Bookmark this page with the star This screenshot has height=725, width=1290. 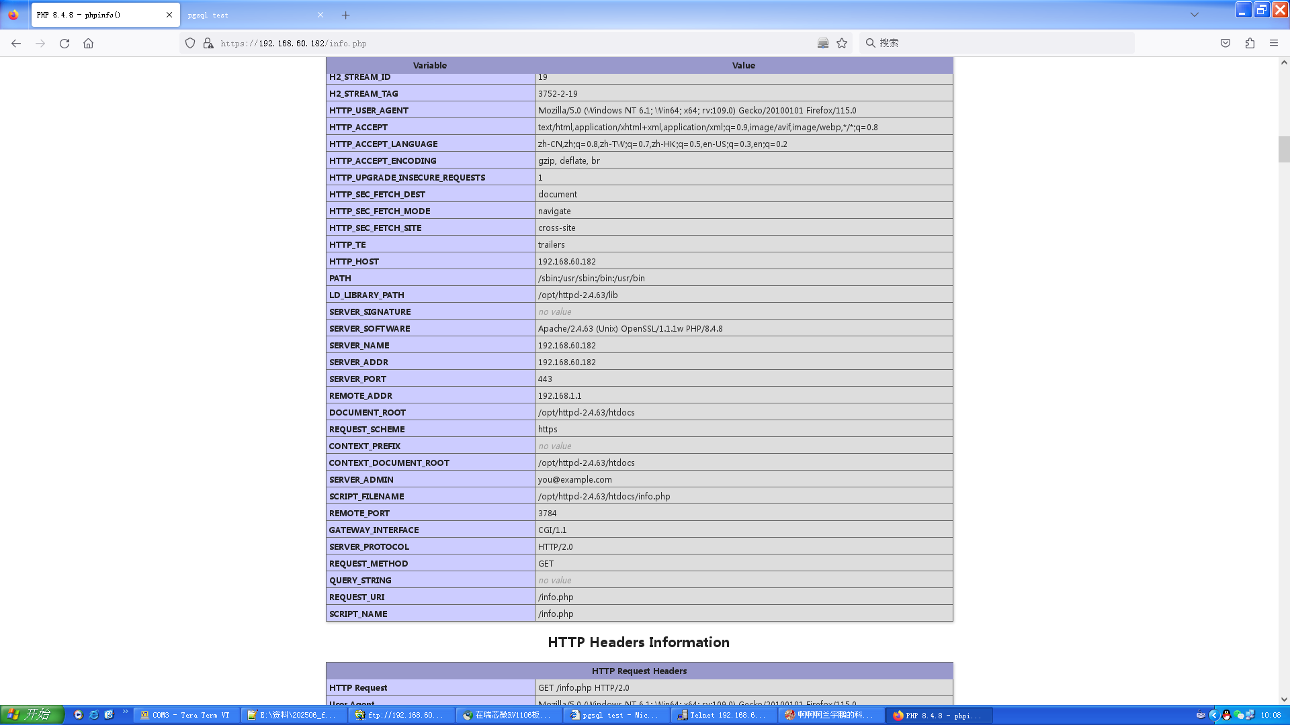tap(842, 43)
